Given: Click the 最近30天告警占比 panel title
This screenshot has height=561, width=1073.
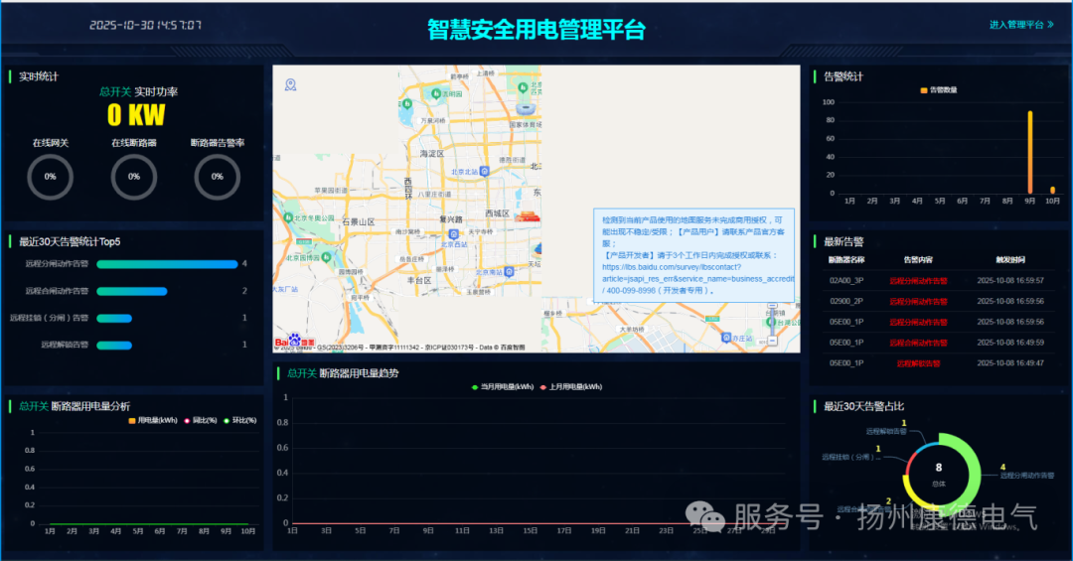Looking at the screenshot, I should [863, 406].
